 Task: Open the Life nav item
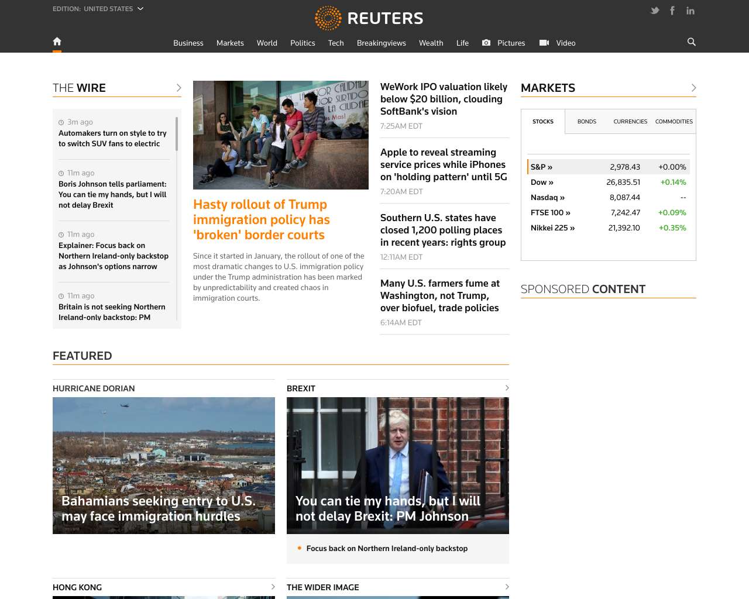point(462,43)
